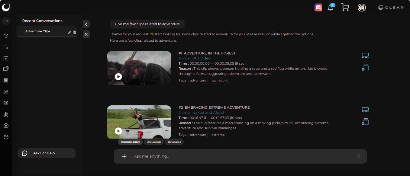Click the #1 ADVENTURE IN THE FOREST title
The image size is (410, 176).
(x=207, y=53)
